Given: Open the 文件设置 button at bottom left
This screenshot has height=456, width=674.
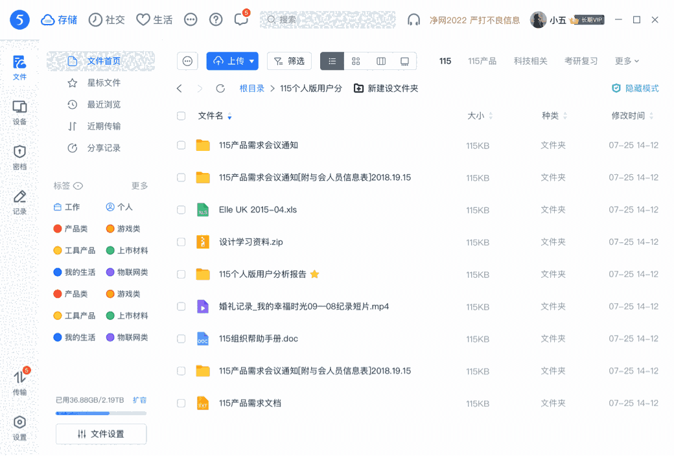Looking at the screenshot, I should tap(100, 434).
